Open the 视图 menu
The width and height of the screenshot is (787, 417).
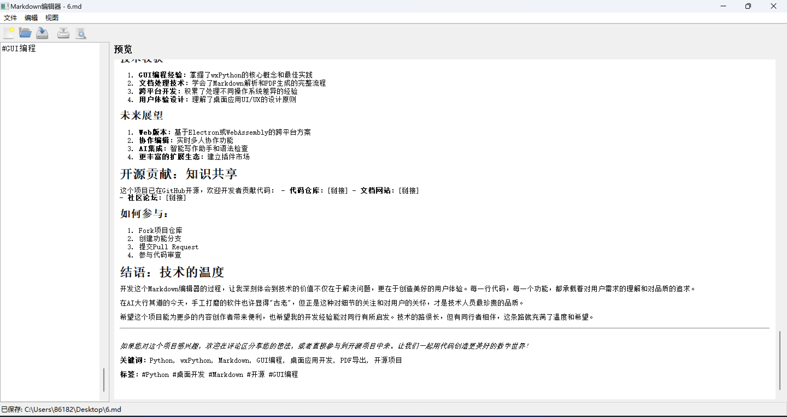tap(51, 18)
